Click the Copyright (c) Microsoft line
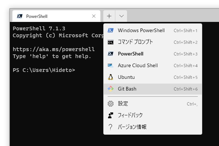 coord(58,35)
